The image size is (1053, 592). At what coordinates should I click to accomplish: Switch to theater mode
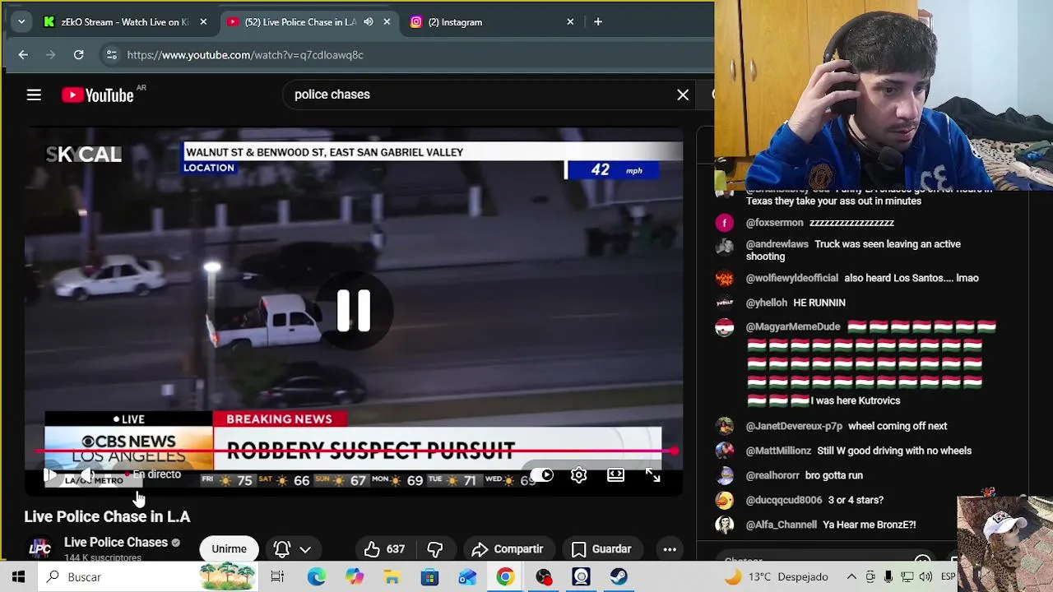[x=615, y=475]
